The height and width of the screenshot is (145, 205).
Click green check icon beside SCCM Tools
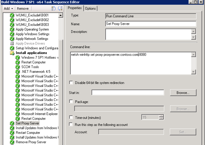(x=18, y=67)
